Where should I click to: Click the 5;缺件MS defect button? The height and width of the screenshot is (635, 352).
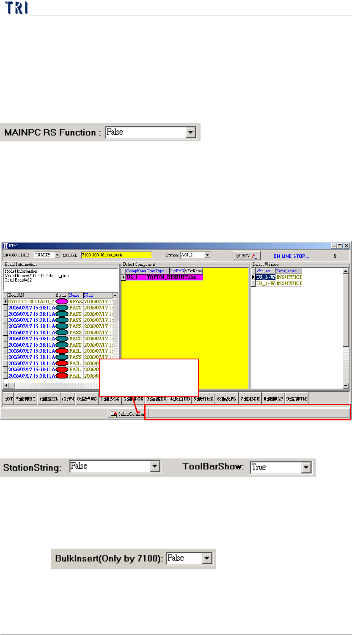pos(203,399)
